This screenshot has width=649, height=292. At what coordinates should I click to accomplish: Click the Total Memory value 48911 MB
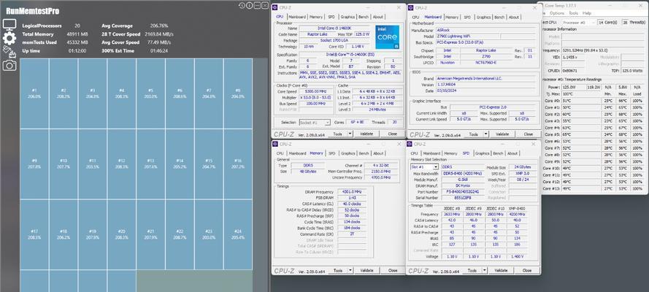pos(77,34)
